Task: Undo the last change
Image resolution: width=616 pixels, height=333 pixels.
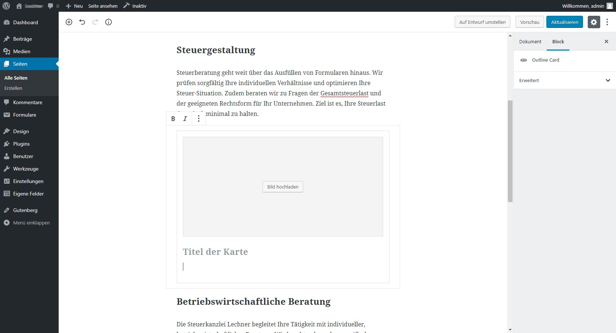Action: (82, 22)
